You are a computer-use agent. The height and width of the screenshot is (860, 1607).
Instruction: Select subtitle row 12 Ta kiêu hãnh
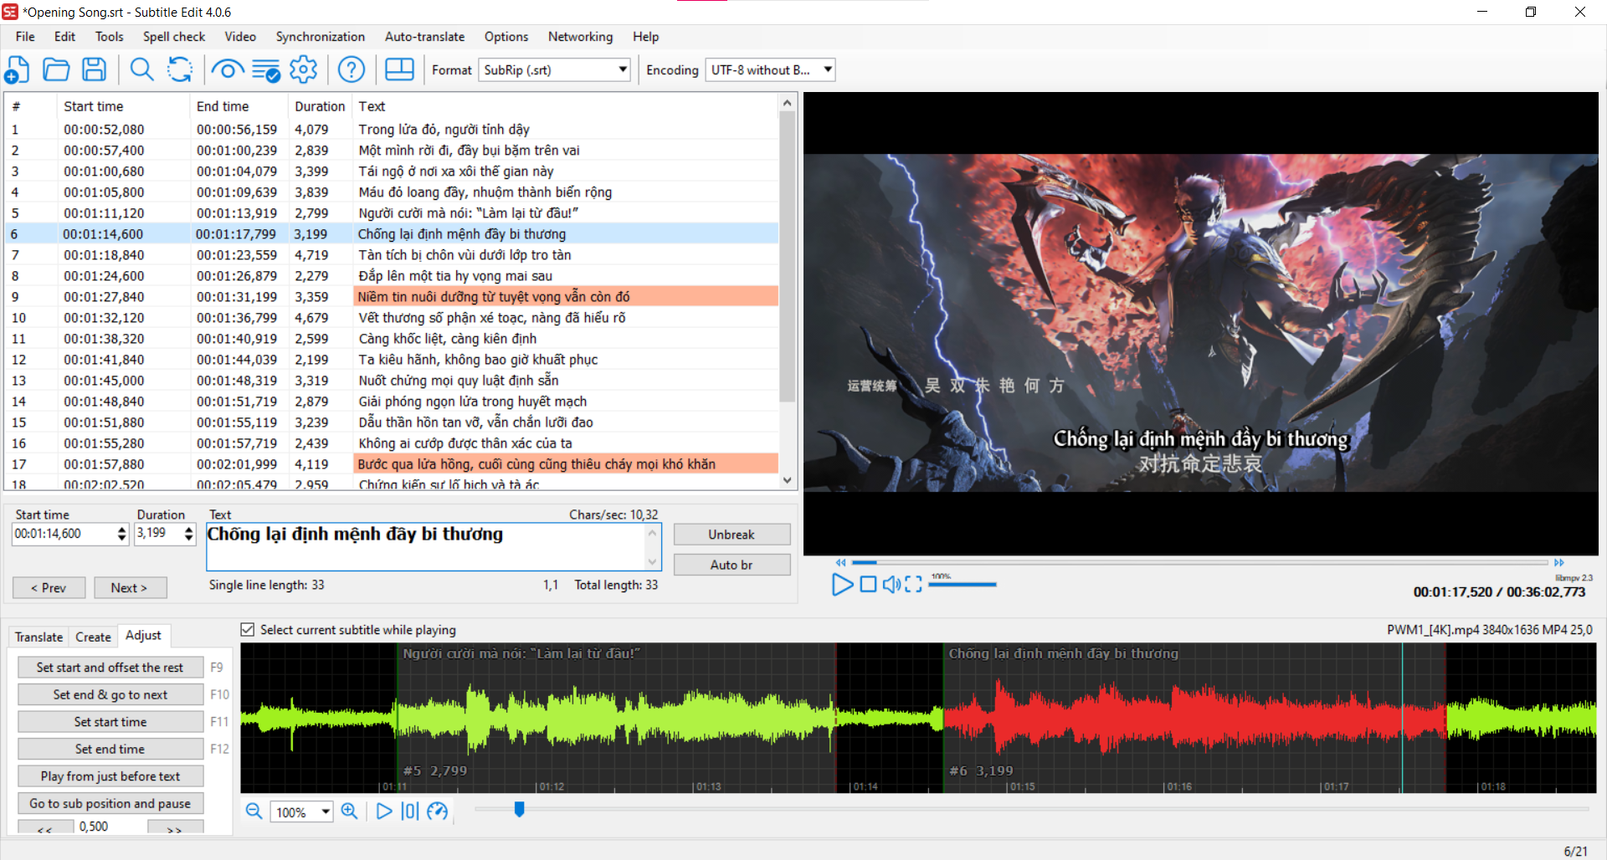[392, 359]
